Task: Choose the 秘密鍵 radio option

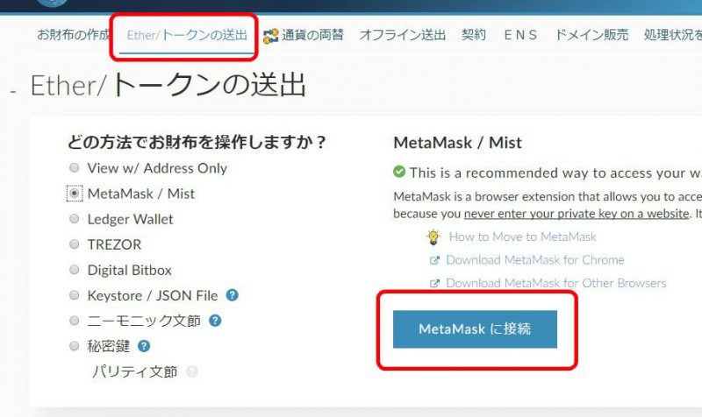Action: [x=75, y=346]
